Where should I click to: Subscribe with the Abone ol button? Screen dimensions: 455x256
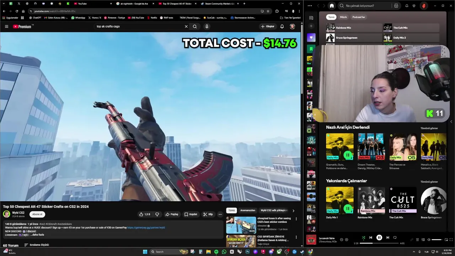pos(37,214)
